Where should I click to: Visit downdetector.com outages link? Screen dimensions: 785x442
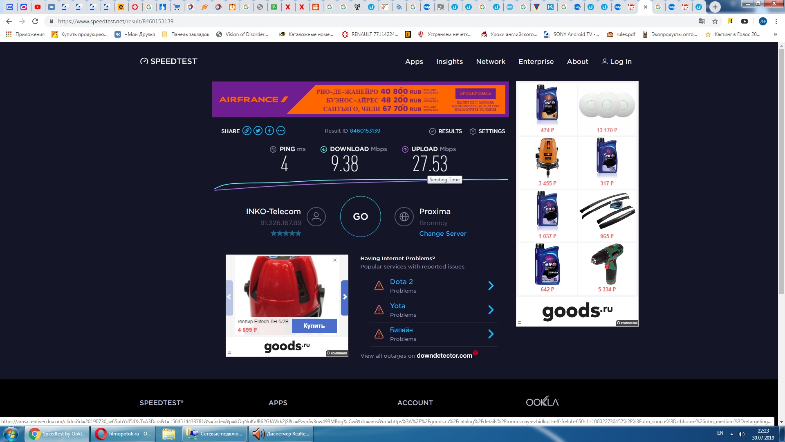[444, 356]
